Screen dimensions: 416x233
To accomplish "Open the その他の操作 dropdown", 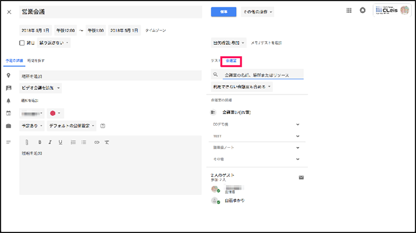I will 258,12.
